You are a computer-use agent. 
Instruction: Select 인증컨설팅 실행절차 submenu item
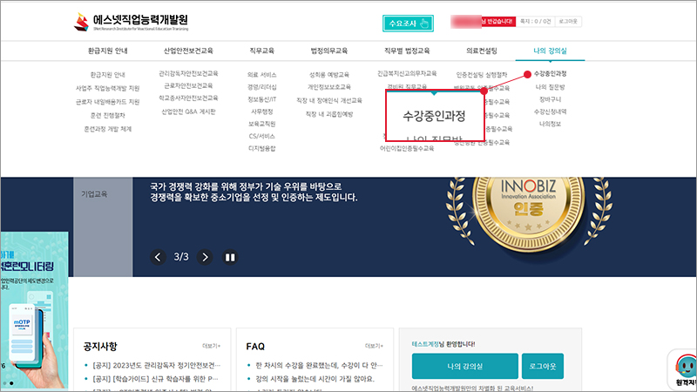pyautogui.click(x=482, y=75)
